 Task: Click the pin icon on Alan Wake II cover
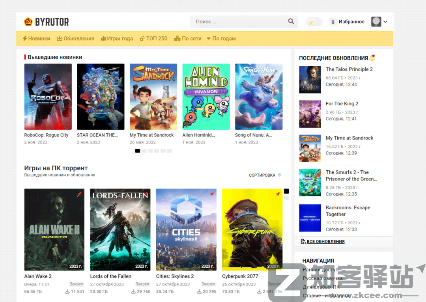(x=79, y=194)
